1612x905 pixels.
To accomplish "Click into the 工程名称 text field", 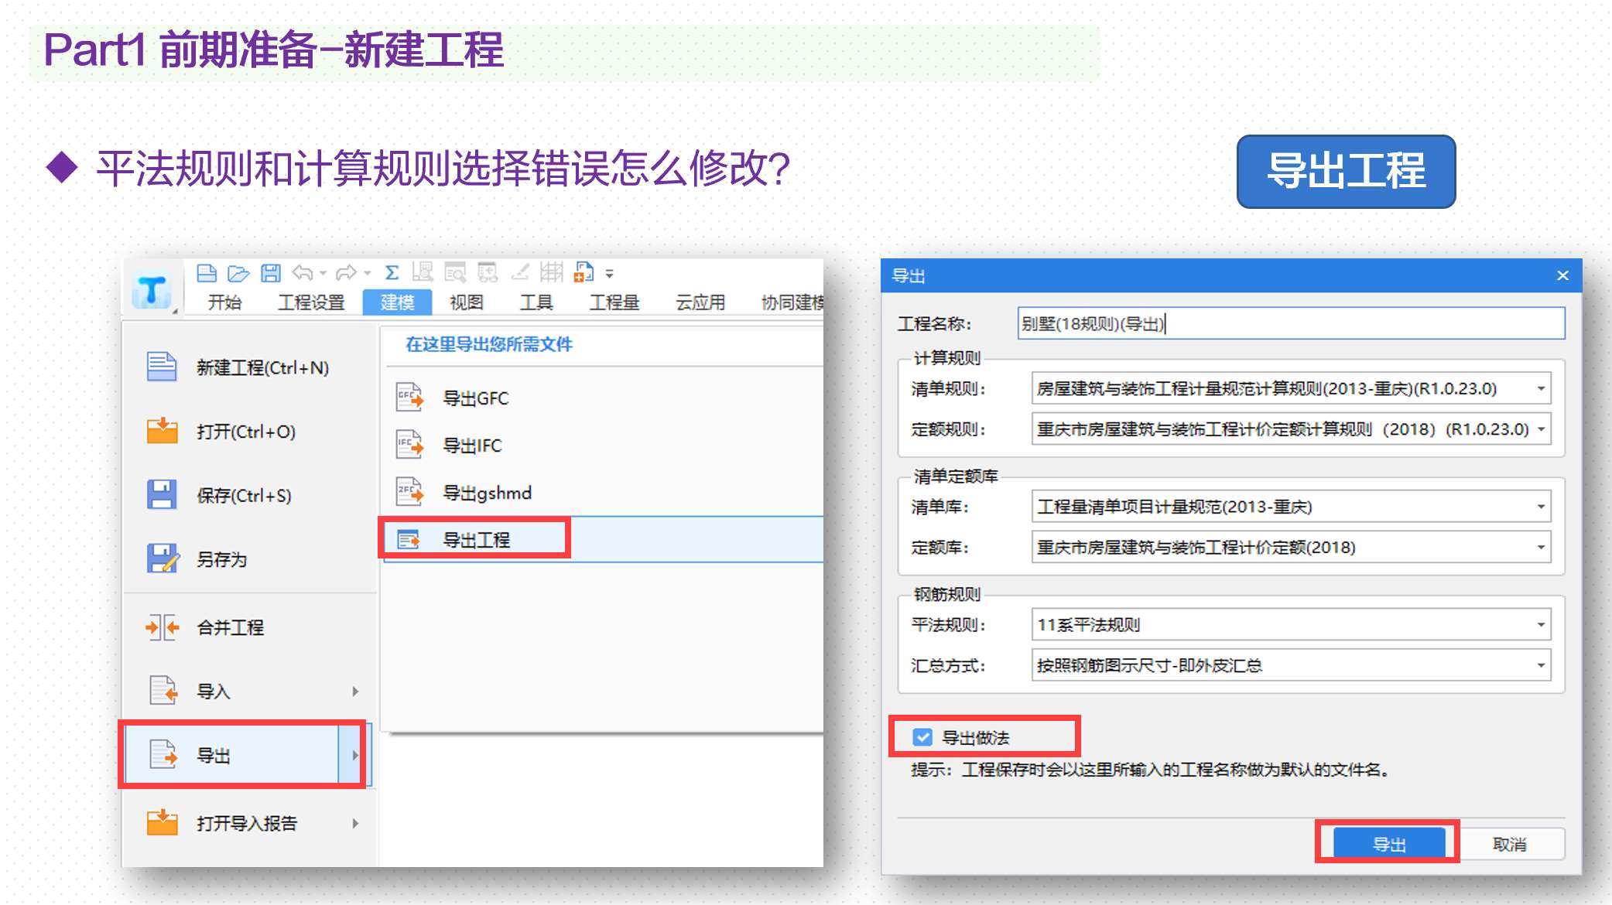I will coord(1290,323).
